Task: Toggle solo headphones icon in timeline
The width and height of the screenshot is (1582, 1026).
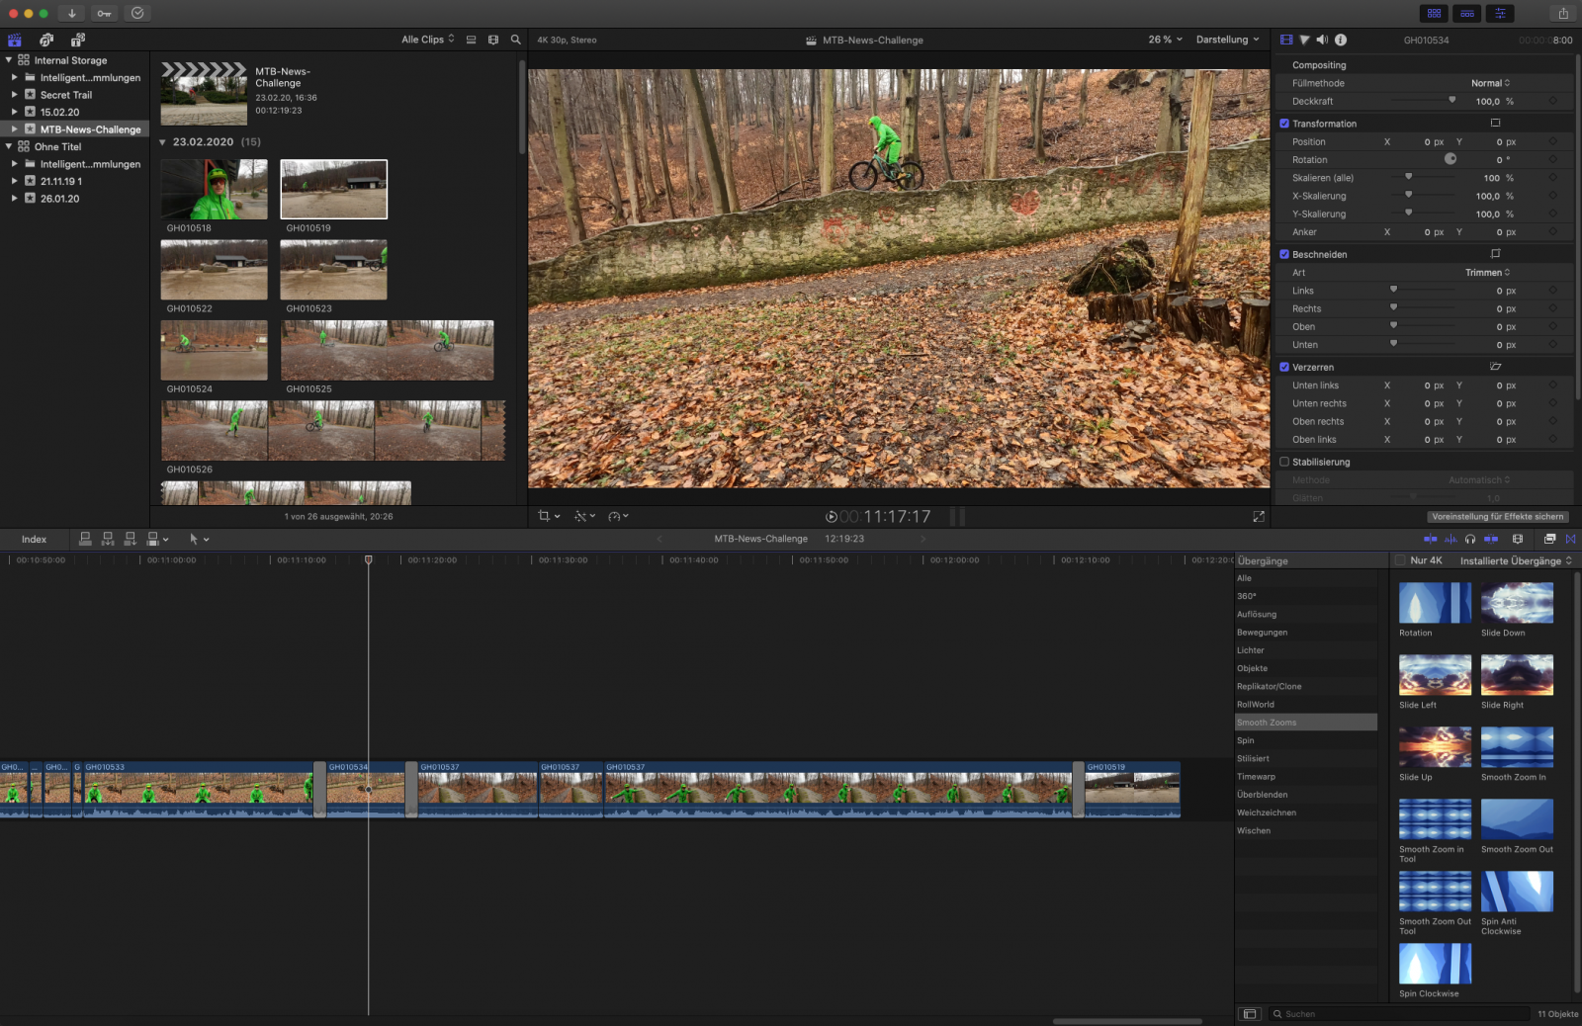Action: click(x=1470, y=539)
